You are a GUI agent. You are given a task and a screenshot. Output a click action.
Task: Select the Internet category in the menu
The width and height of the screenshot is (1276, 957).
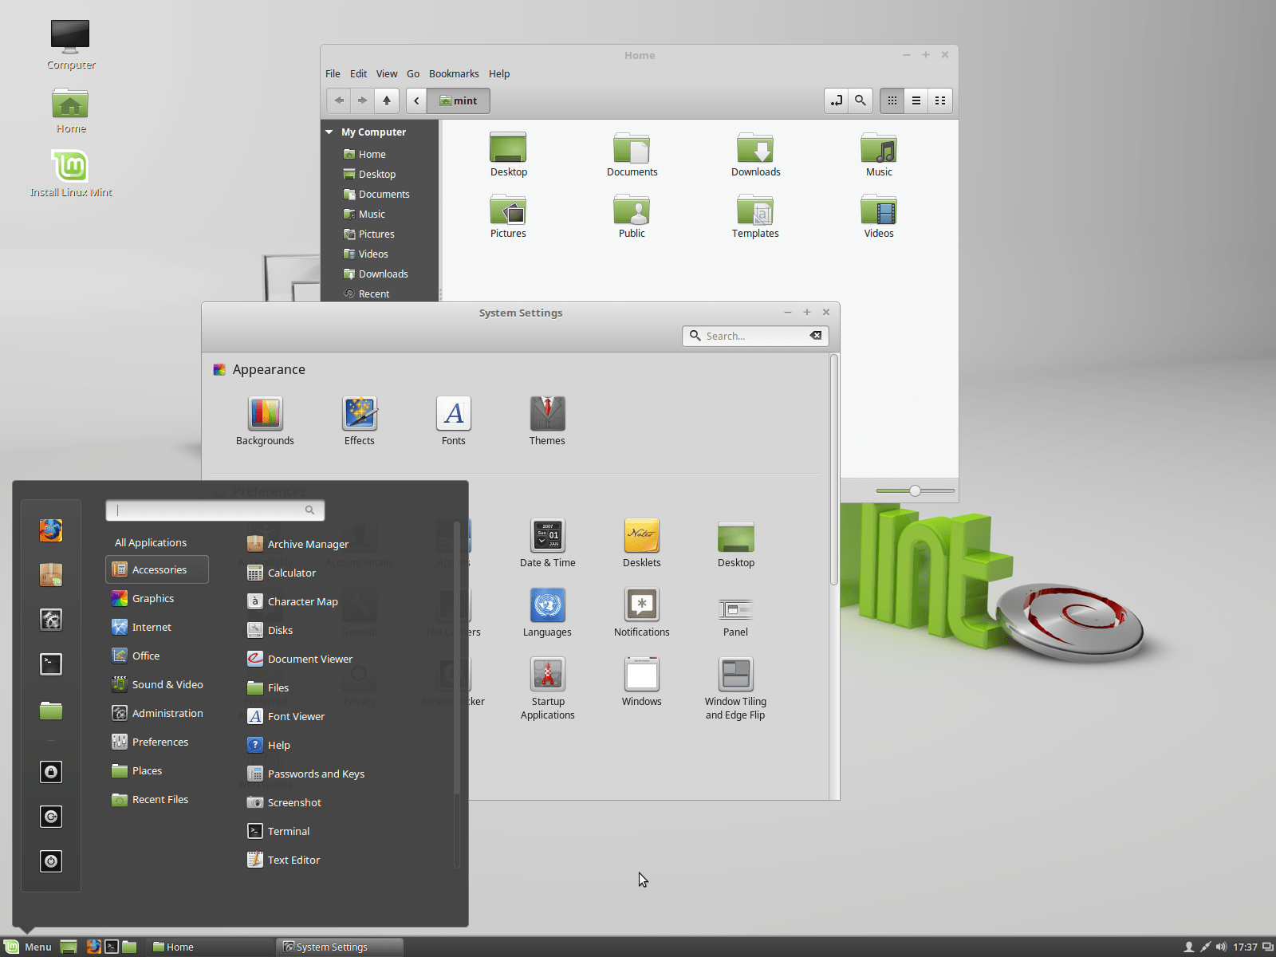[x=157, y=627]
